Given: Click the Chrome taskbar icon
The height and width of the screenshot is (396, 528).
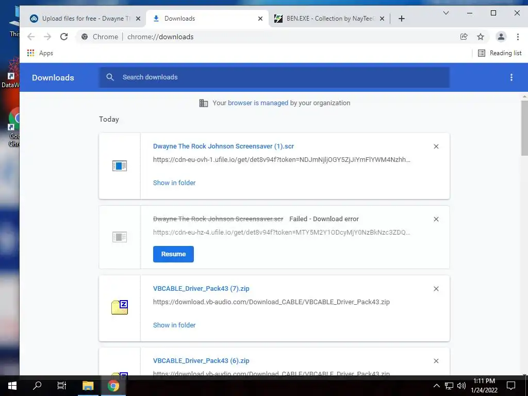Looking at the screenshot, I should [113, 386].
